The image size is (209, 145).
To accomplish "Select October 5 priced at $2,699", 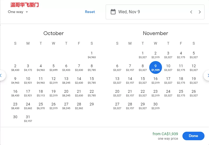I will (53, 67).
